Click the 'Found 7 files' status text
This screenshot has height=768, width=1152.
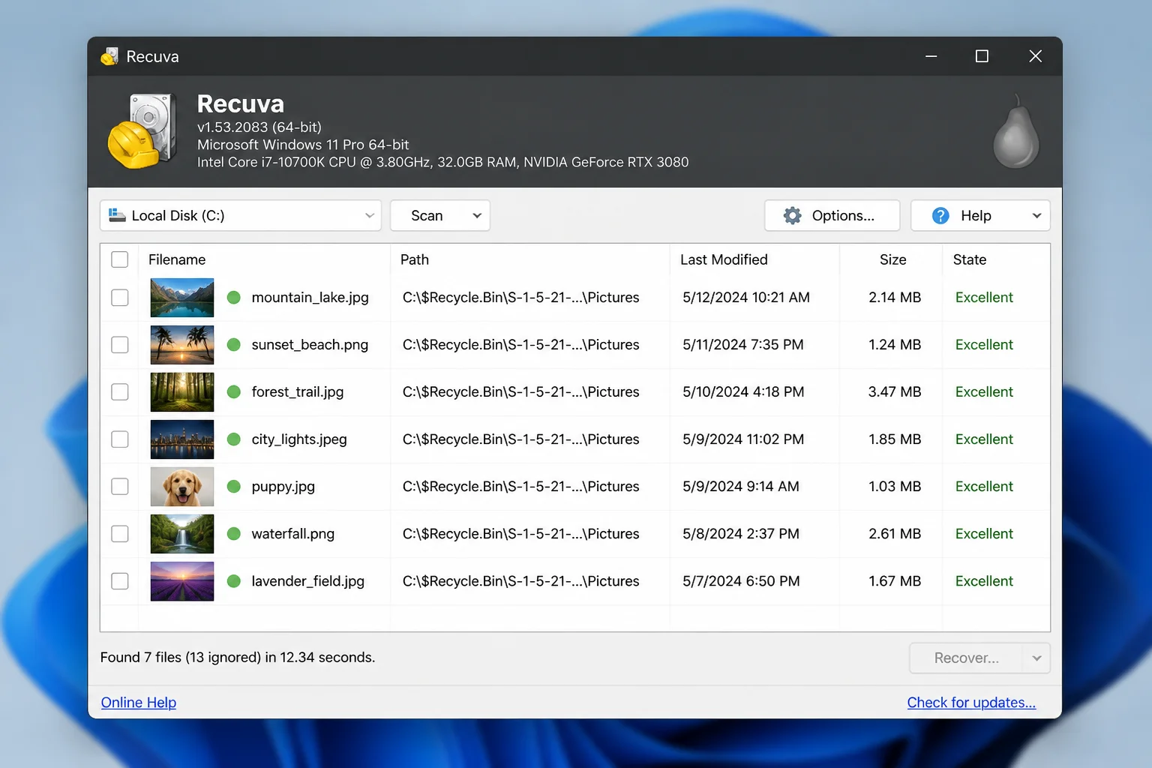pyautogui.click(x=238, y=658)
